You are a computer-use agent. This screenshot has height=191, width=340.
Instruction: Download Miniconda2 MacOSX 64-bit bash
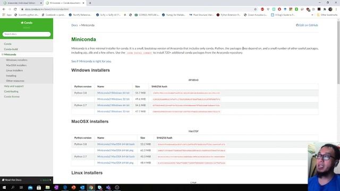pyautogui.click(x=116, y=157)
